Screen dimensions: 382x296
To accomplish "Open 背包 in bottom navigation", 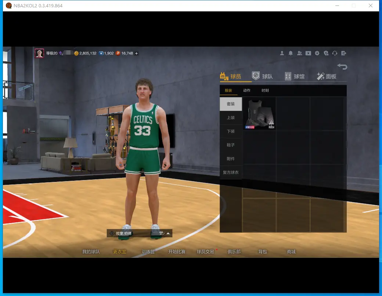I will point(263,252).
